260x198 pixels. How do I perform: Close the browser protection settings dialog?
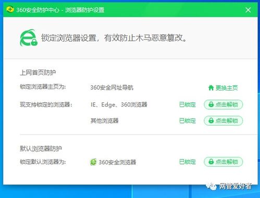coord(248,10)
